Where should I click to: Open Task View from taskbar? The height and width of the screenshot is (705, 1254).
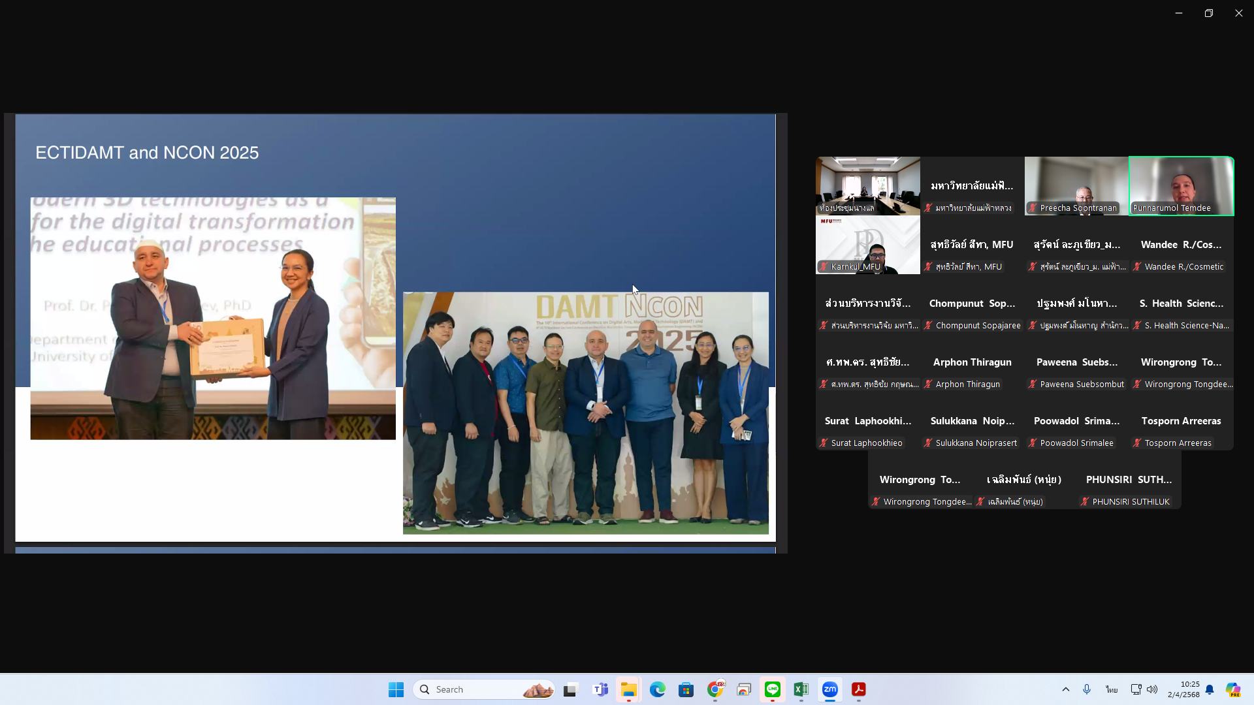(x=571, y=689)
